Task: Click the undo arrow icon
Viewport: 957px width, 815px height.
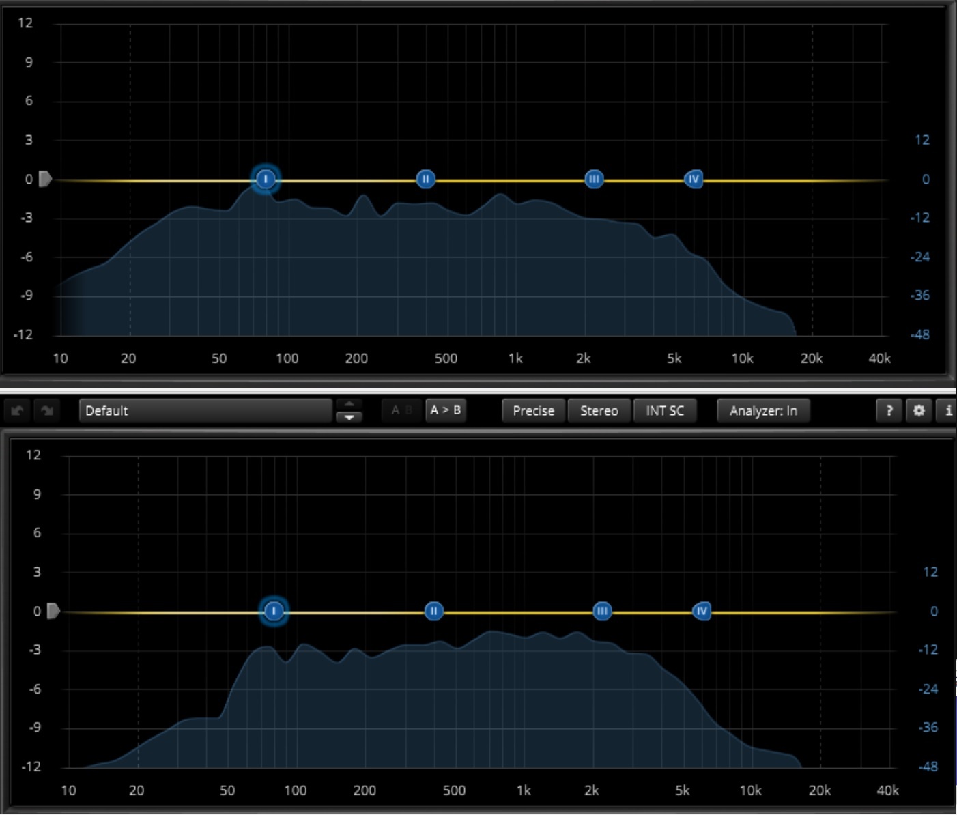Action: pos(17,410)
